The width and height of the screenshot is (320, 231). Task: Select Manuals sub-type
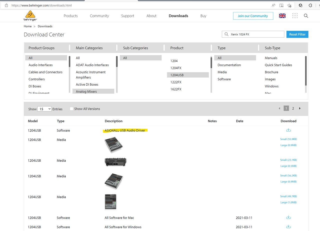click(271, 58)
